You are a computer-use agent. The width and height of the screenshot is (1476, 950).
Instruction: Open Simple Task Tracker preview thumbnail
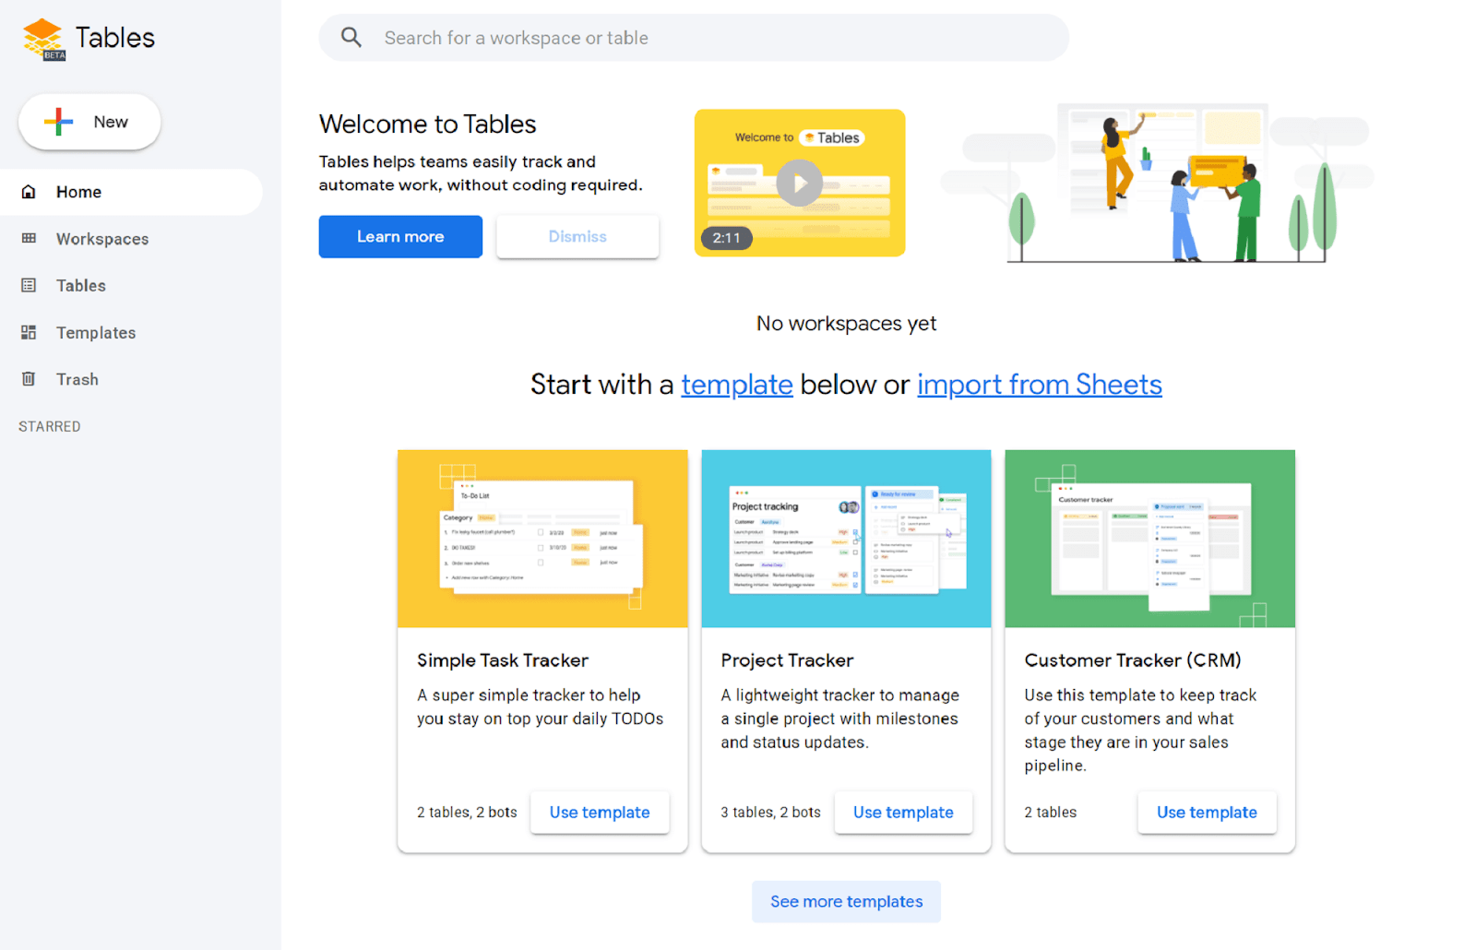(x=542, y=539)
